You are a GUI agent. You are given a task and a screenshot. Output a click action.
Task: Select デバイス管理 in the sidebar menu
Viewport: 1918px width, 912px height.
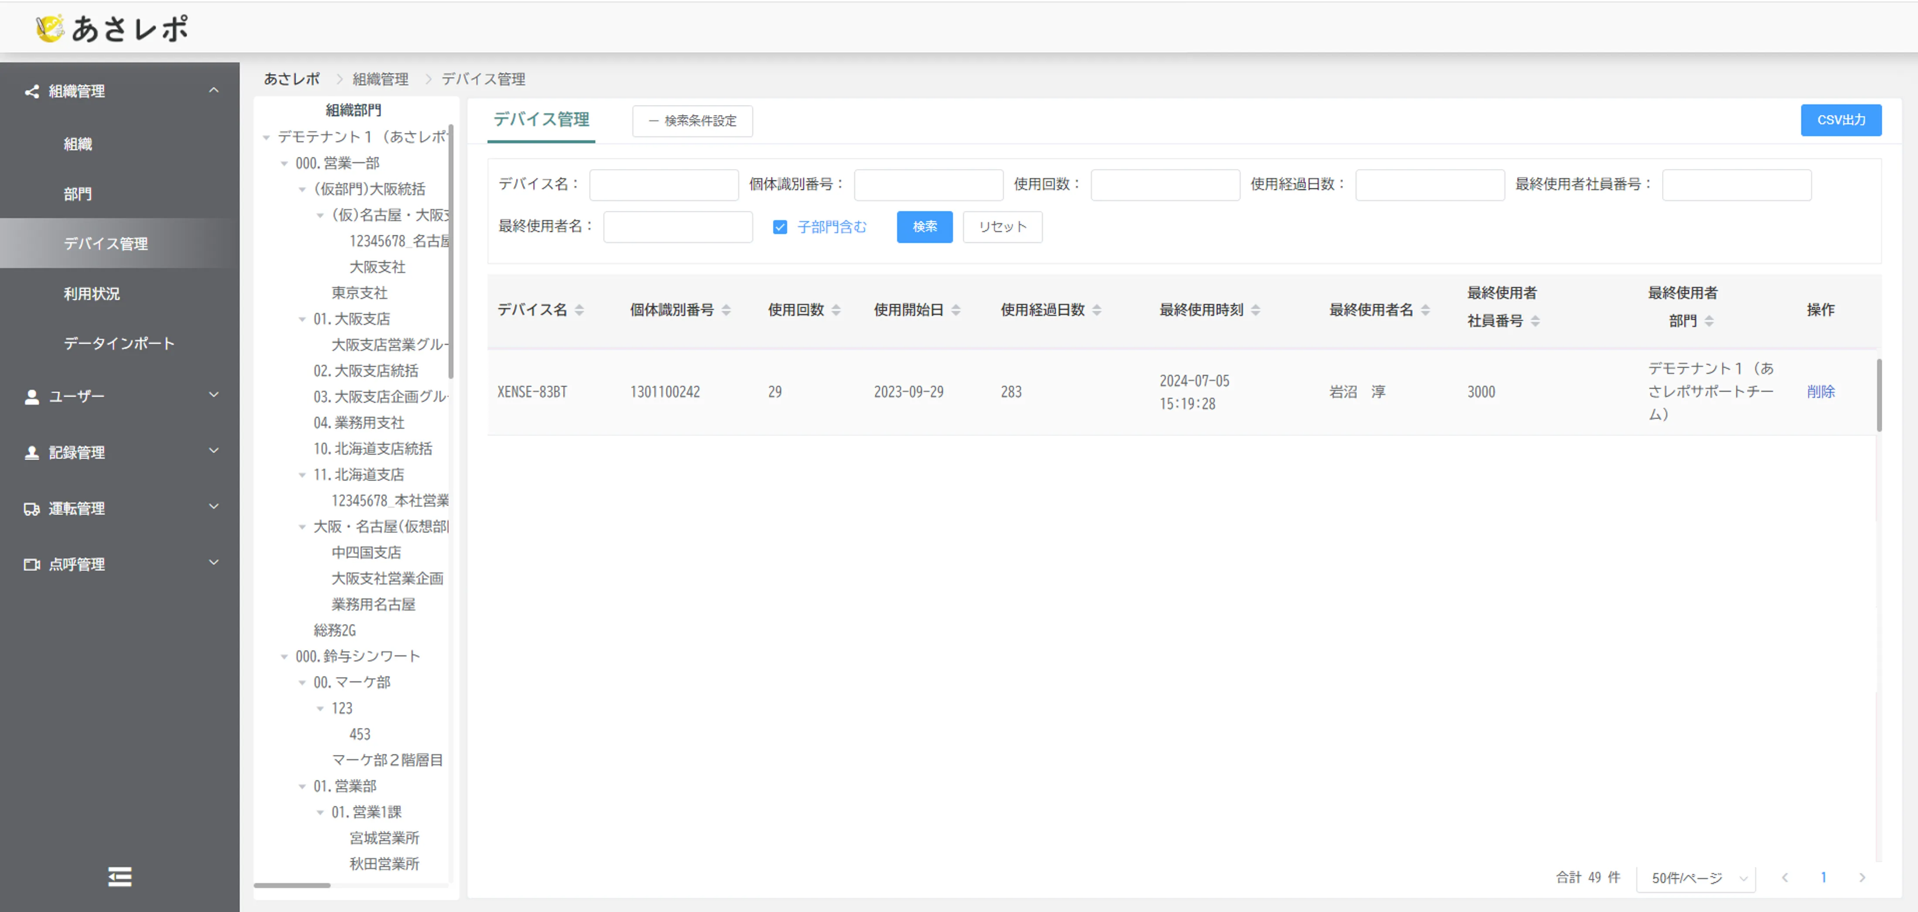pos(120,244)
